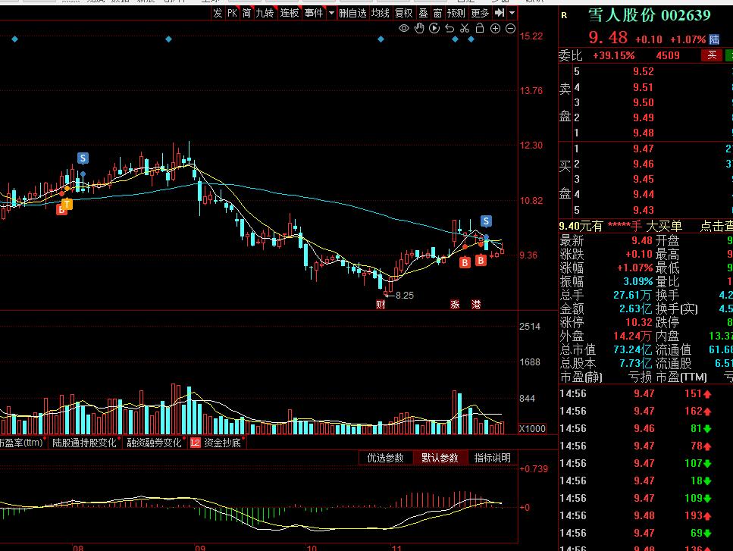Screen dimensions: 733x551
Task: Switch to 陆股通持股变化 indicator tab
Action: 84,443
